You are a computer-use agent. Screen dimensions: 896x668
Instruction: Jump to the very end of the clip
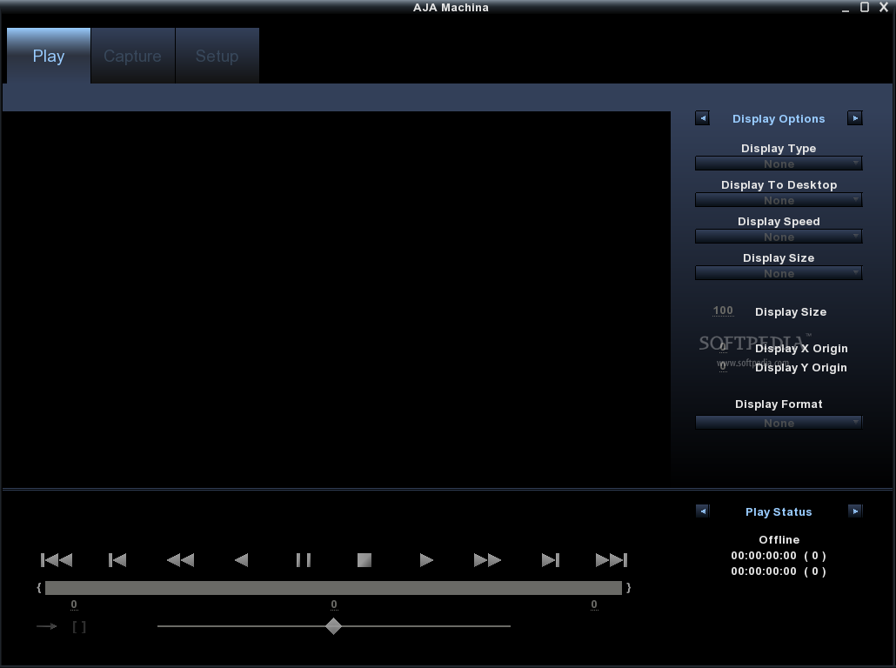(x=612, y=560)
